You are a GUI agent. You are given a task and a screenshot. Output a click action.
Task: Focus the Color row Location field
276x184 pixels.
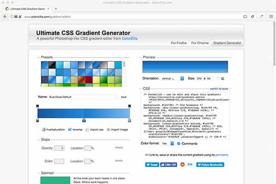pyautogui.click(x=87, y=161)
